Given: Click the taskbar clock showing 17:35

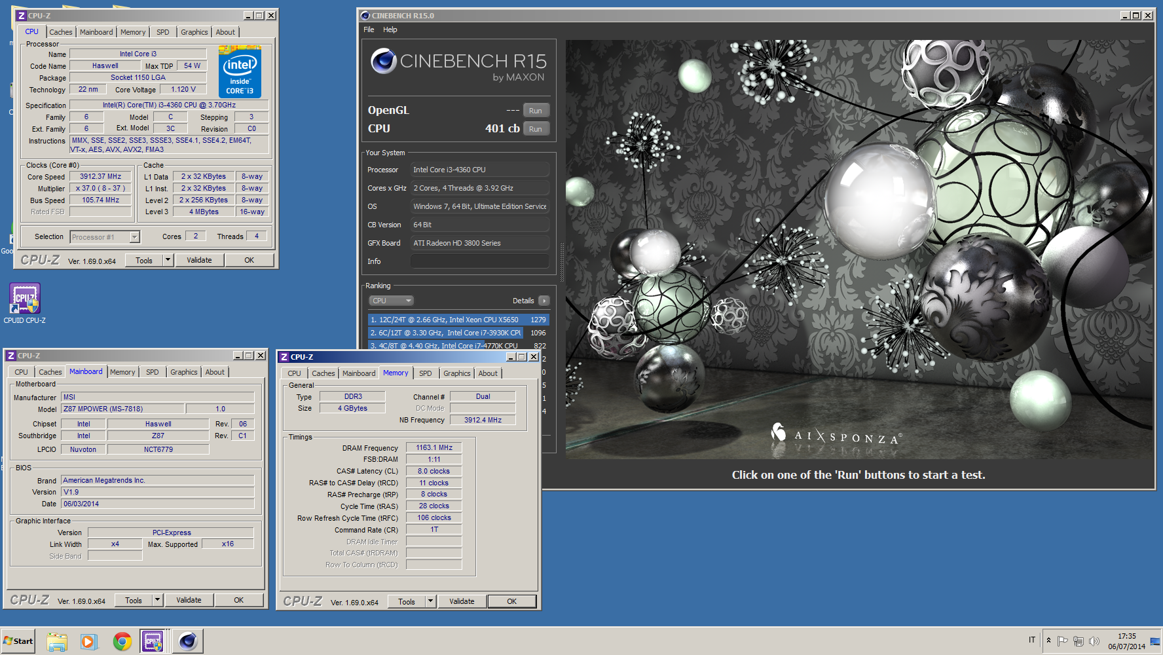Looking at the screenshot, I should (x=1127, y=641).
